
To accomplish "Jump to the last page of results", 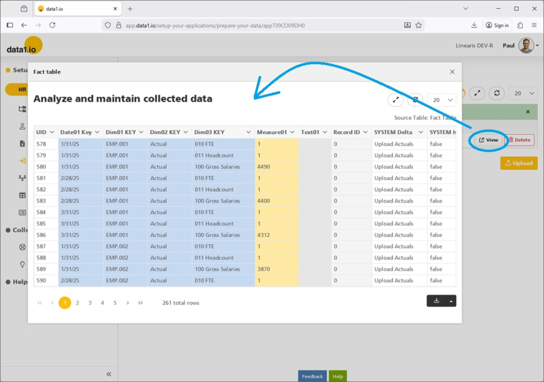I will [x=140, y=303].
